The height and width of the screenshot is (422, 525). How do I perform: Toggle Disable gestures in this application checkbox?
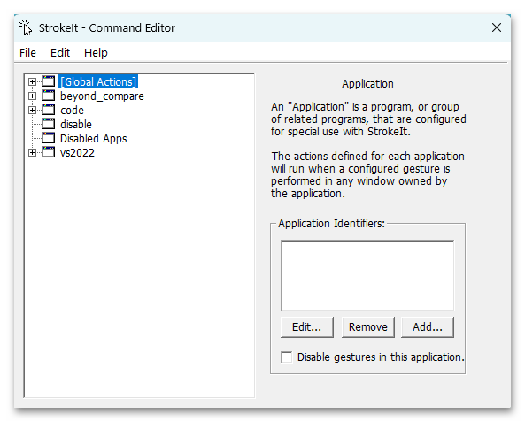coord(287,357)
